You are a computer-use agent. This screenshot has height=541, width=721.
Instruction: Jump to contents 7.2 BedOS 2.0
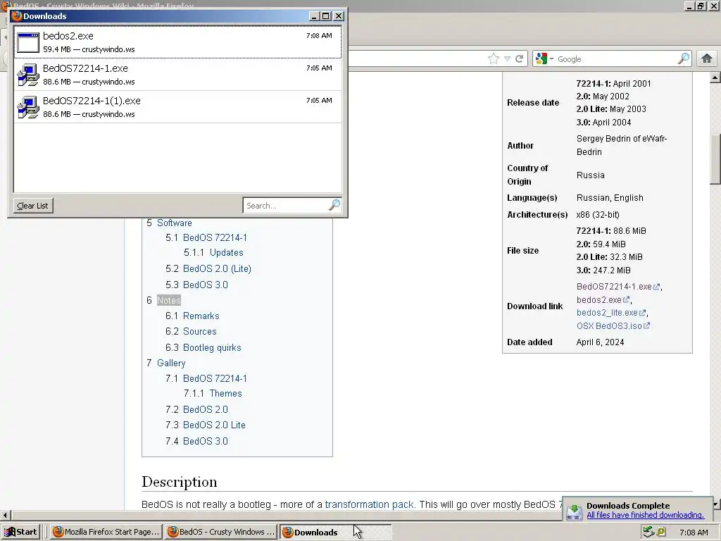(205, 409)
